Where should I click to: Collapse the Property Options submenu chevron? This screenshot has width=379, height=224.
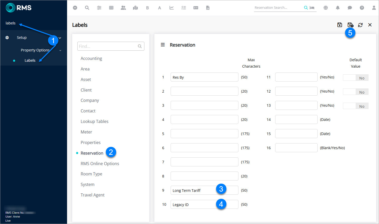[x=60, y=50]
